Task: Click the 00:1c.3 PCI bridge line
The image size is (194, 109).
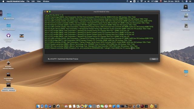Action: (x=87, y=36)
